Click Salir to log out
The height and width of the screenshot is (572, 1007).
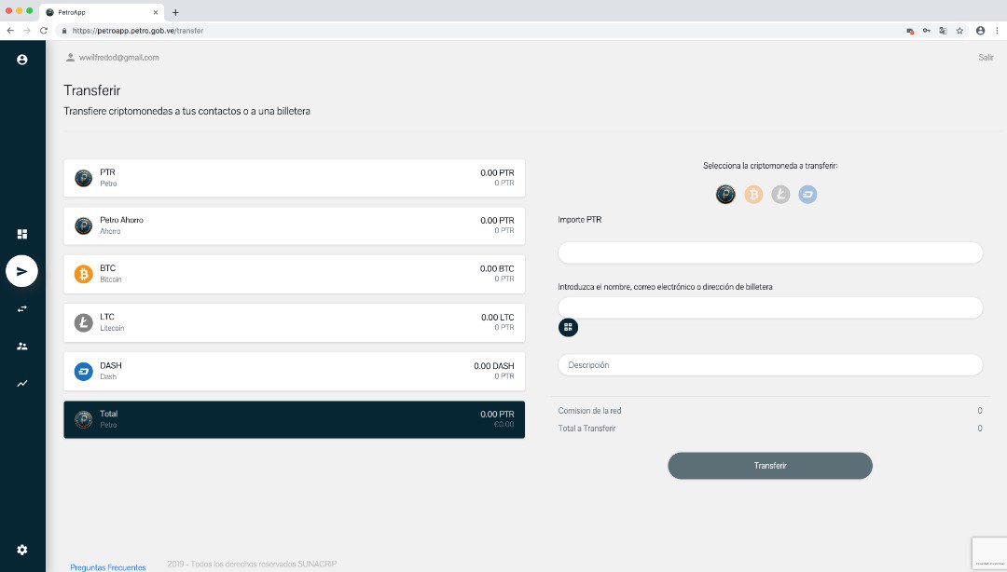pyautogui.click(x=986, y=57)
